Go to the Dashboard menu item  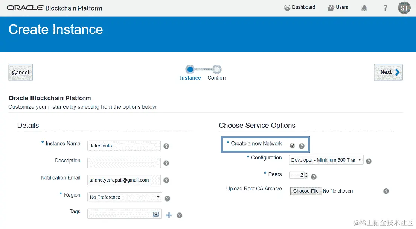click(x=300, y=7)
